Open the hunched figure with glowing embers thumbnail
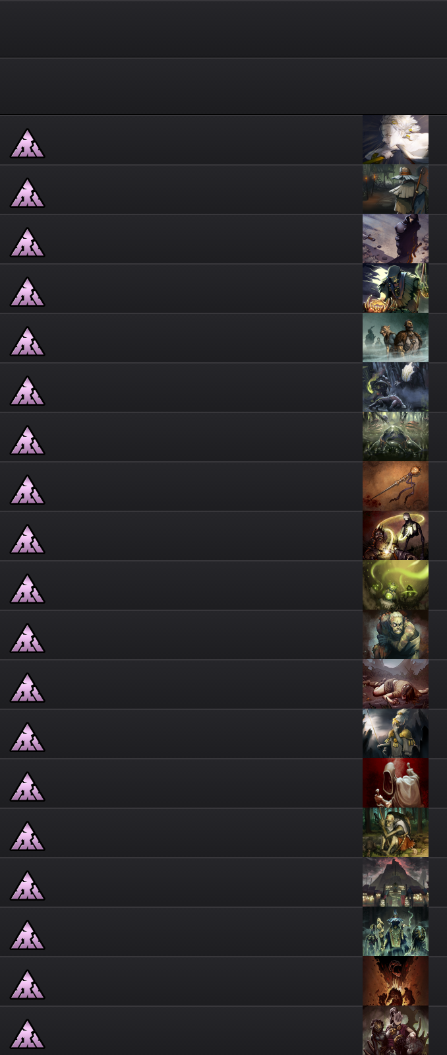The image size is (447, 1055). (396, 288)
